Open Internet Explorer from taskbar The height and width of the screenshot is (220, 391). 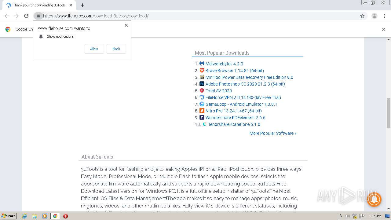[x=24, y=216]
